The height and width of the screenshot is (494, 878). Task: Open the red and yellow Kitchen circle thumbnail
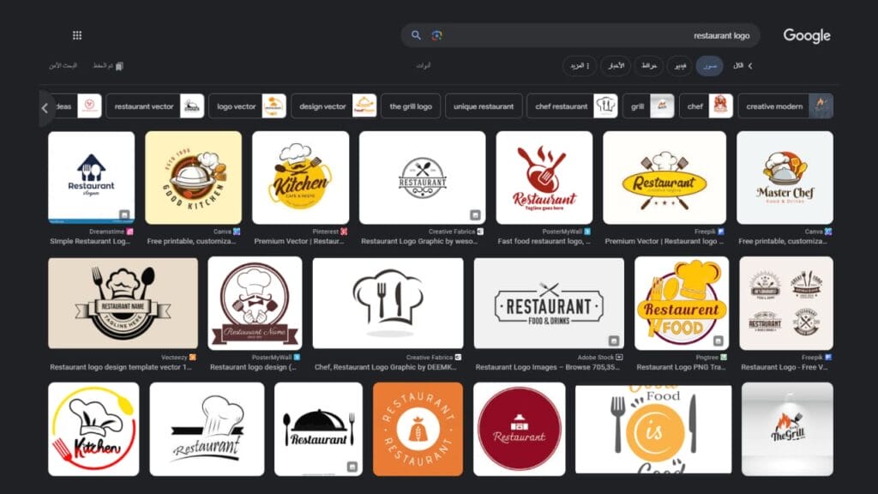tap(93, 430)
